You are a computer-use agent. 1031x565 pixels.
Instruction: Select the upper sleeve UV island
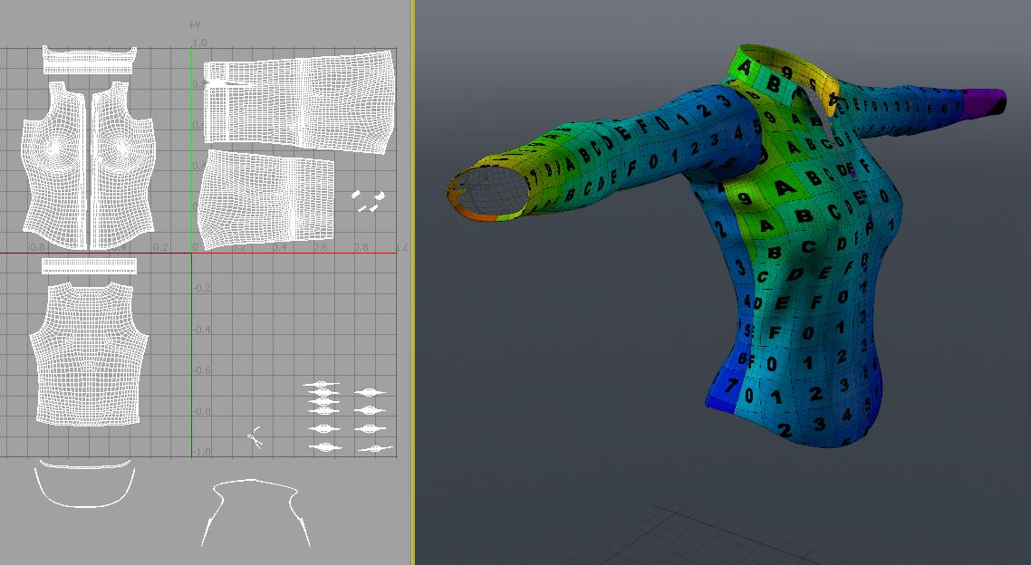pos(299,98)
